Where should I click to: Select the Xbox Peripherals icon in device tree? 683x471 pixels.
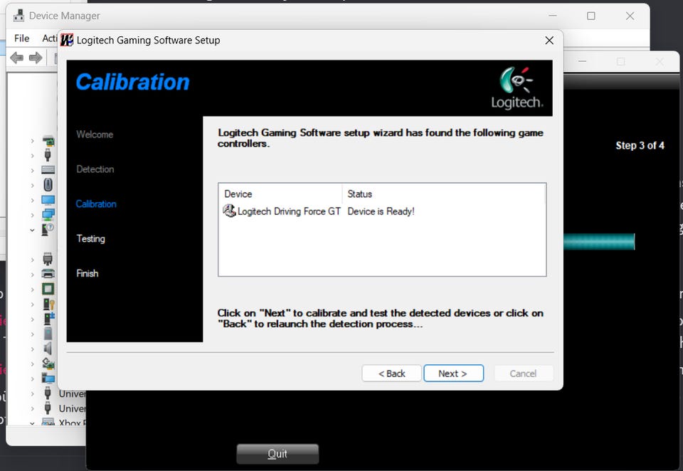click(x=48, y=423)
